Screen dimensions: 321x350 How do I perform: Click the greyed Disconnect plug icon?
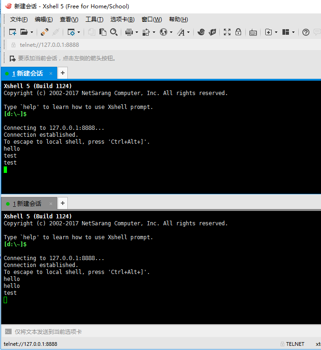click(x=55, y=32)
